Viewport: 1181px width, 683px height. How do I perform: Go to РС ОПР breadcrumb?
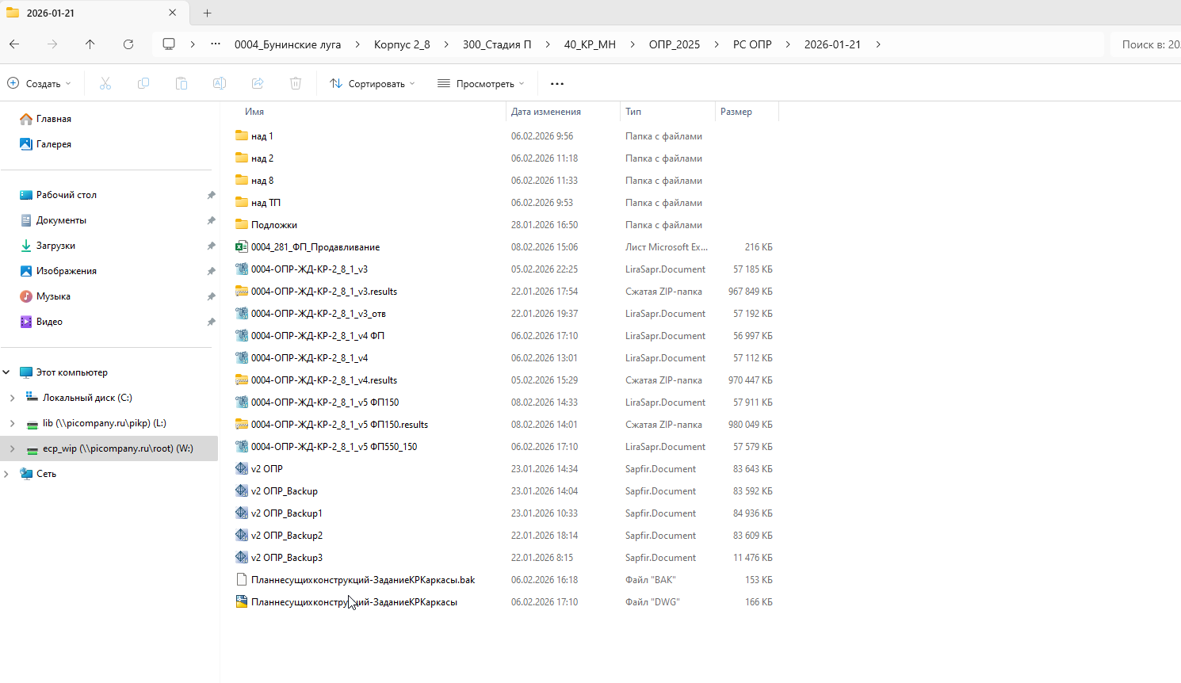click(x=752, y=44)
